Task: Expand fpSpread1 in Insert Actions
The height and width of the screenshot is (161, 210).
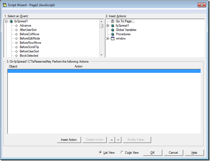Action: click(107, 26)
